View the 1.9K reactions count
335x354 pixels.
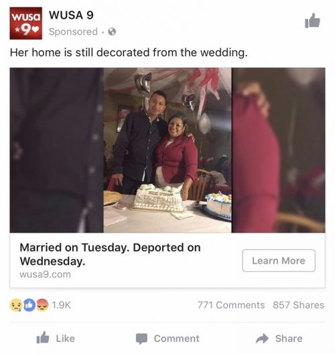(61, 305)
